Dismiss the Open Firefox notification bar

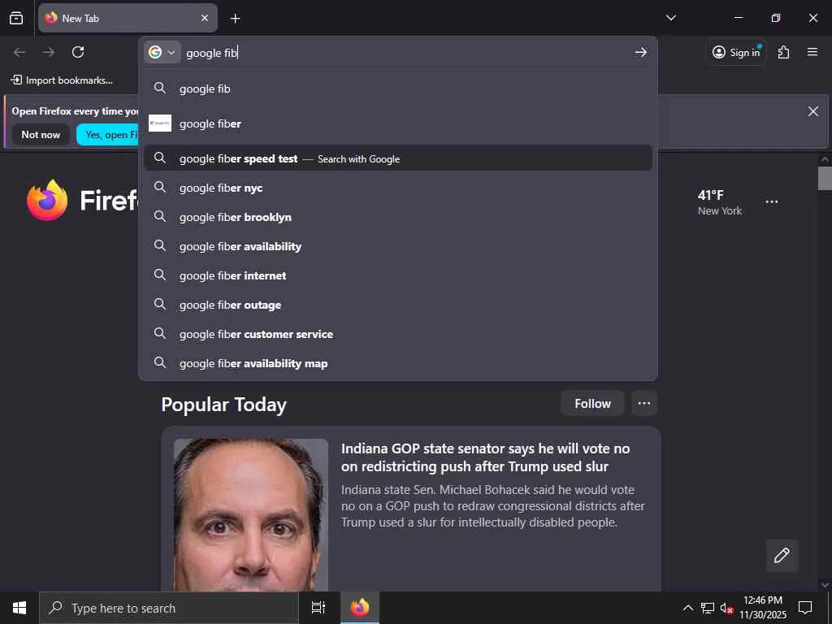pos(812,110)
